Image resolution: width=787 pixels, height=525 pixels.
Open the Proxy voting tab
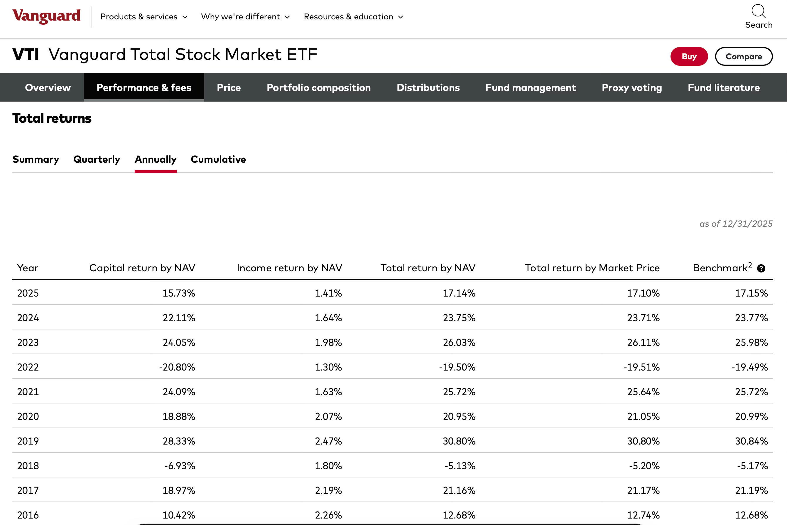pos(632,87)
